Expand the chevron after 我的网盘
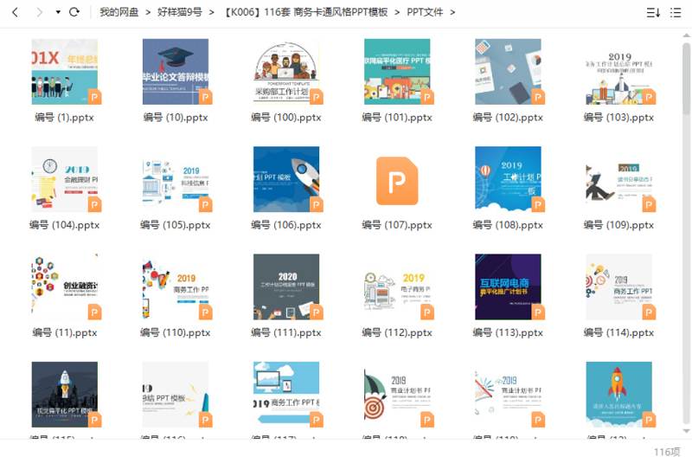 click(148, 12)
